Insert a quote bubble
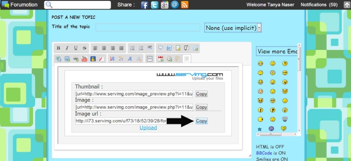 pos(161,48)
